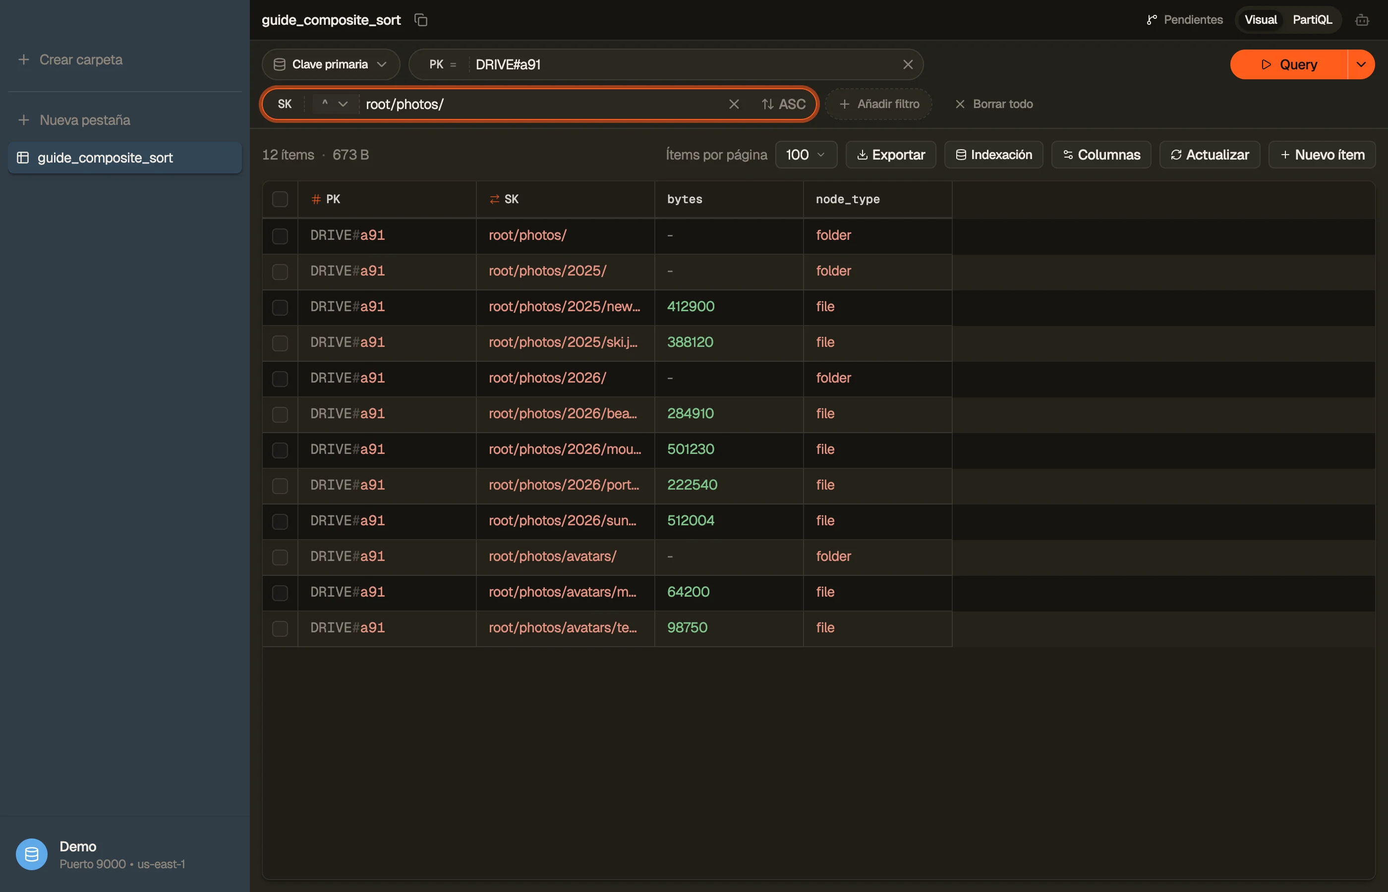This screenshot has height=892, width=1388.
Task: Select the row with bytes 98750
Action: (x=280, y=628)
